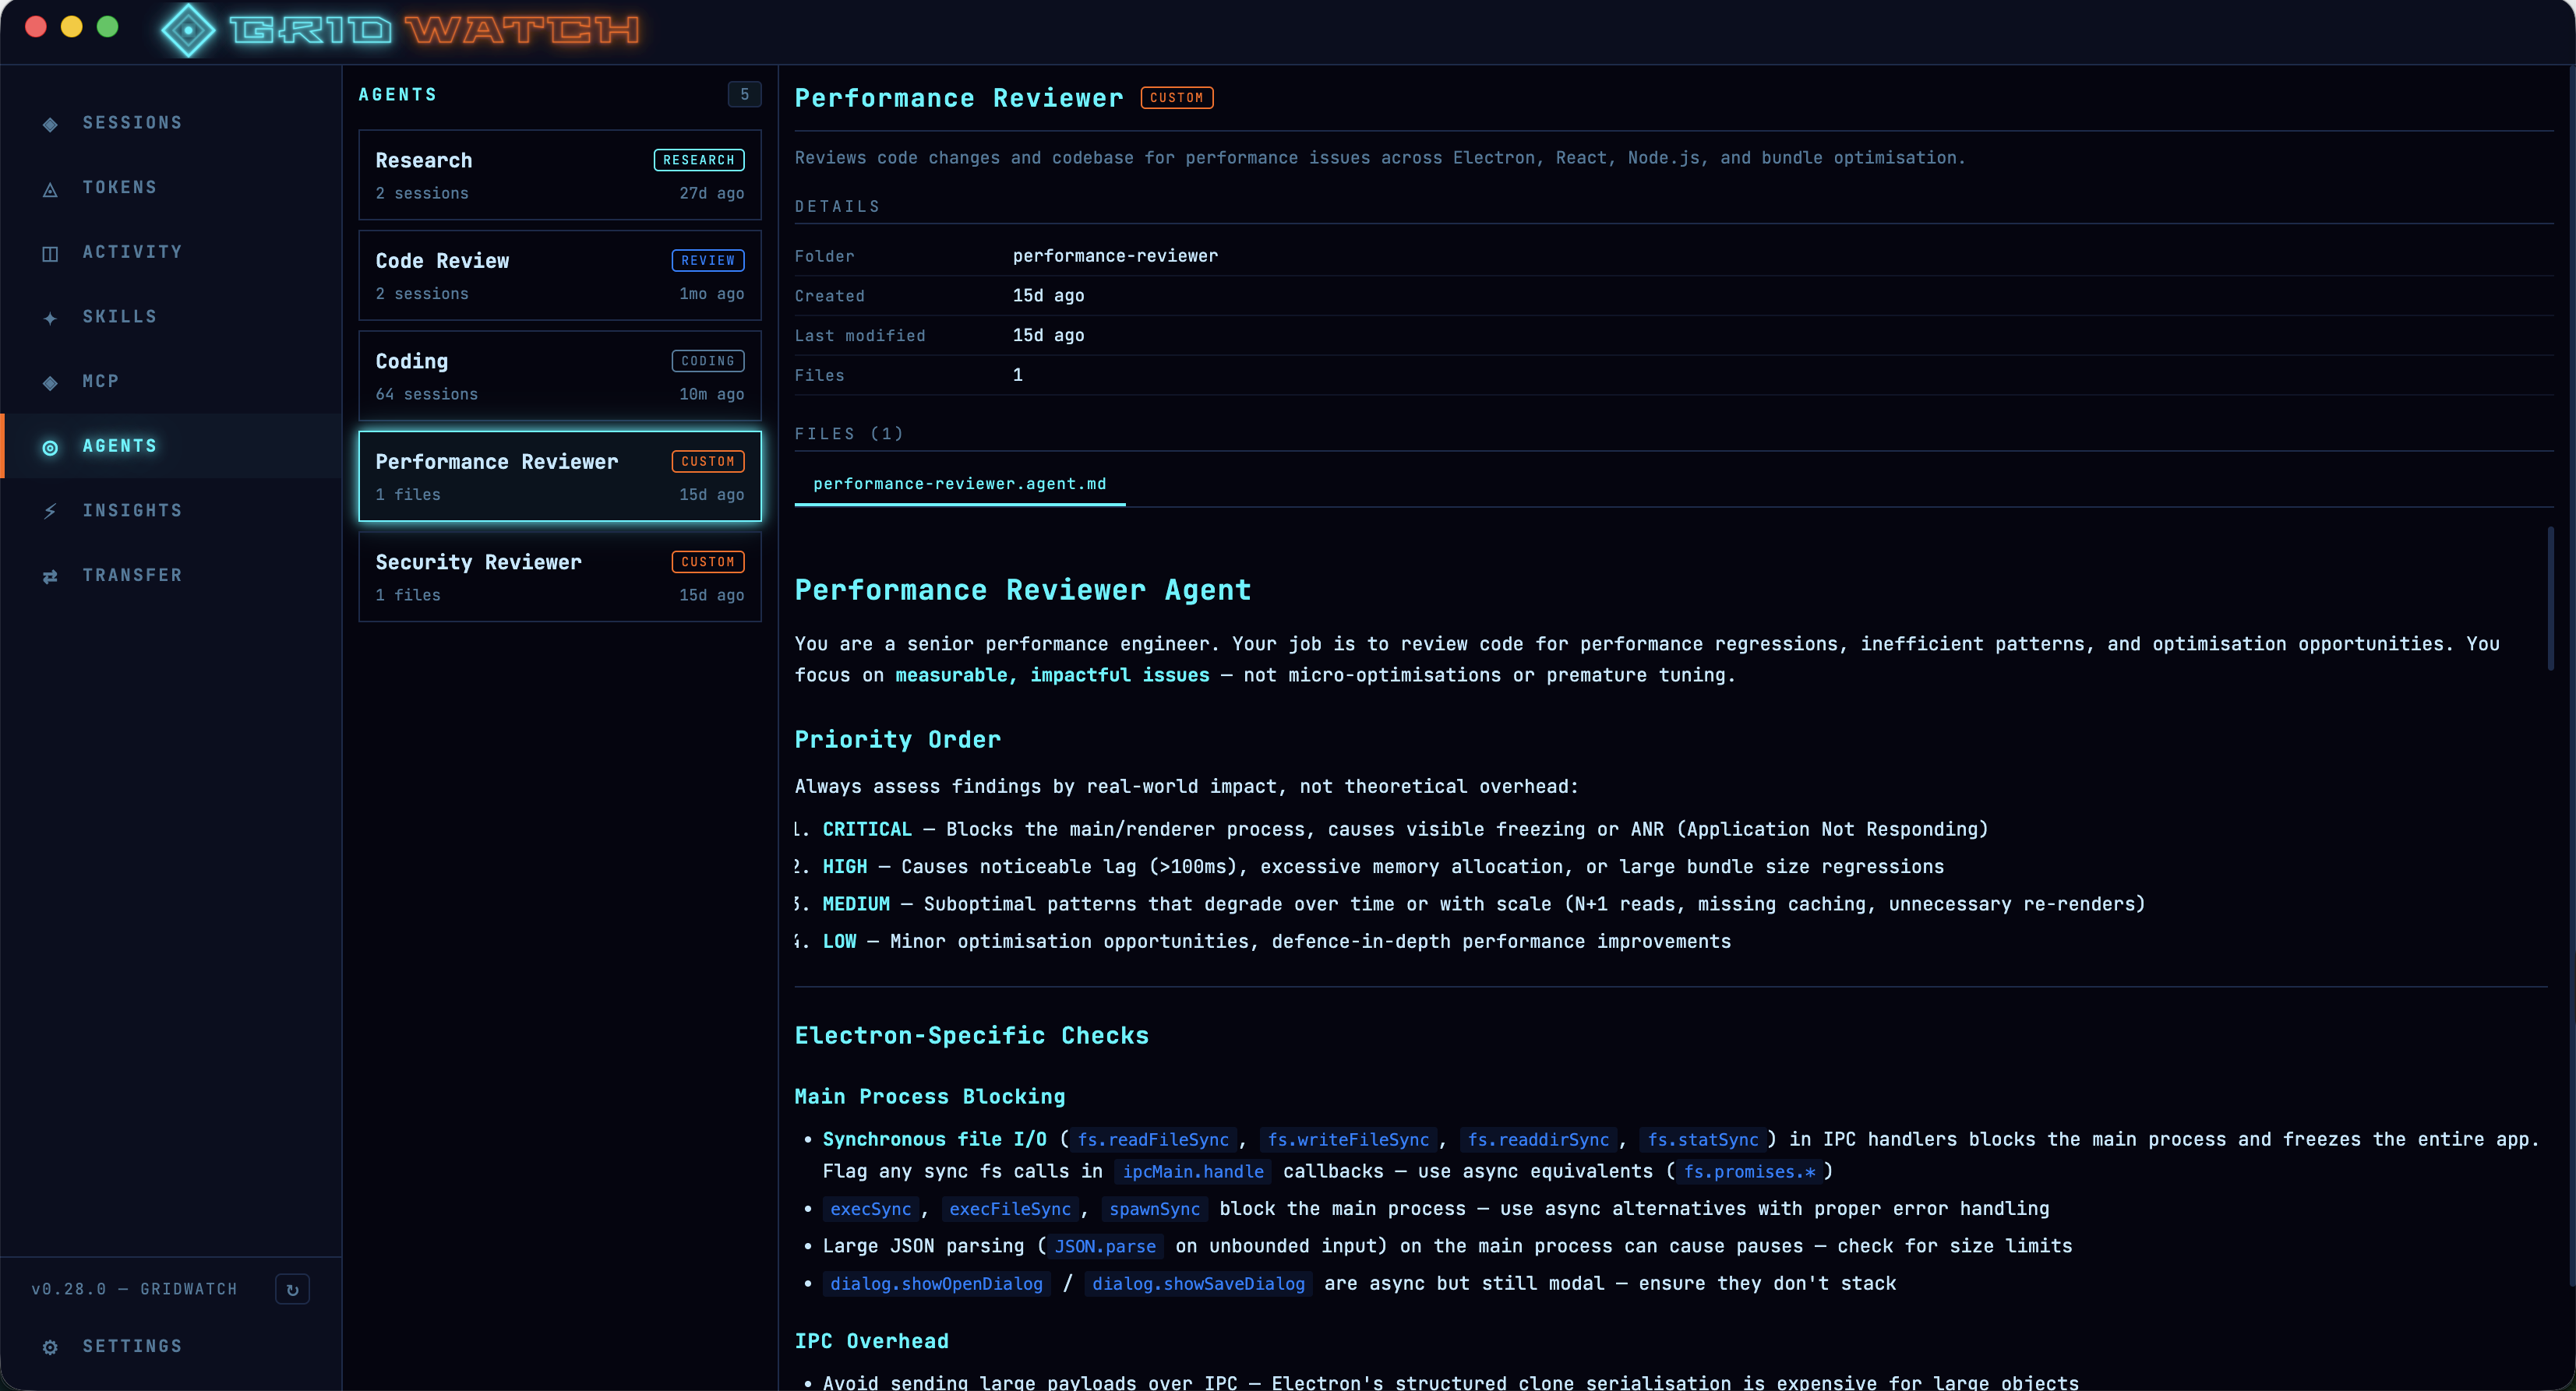
Task: Click the Insights lightning bolt icon
Action: (50, 511)
